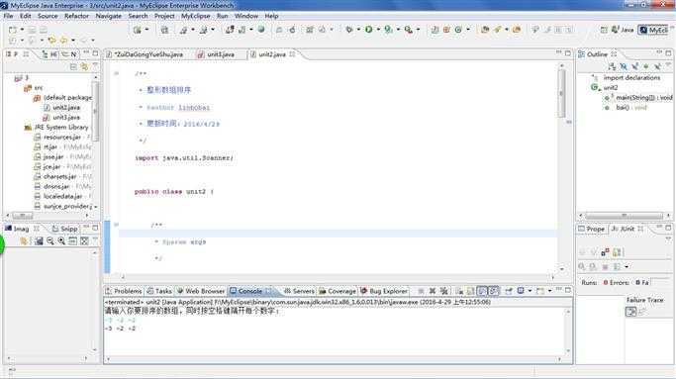Viewport: 676px width, 379px height.
Task: Select main(String[]) in Outline
Action: click(x=639, y=98)
